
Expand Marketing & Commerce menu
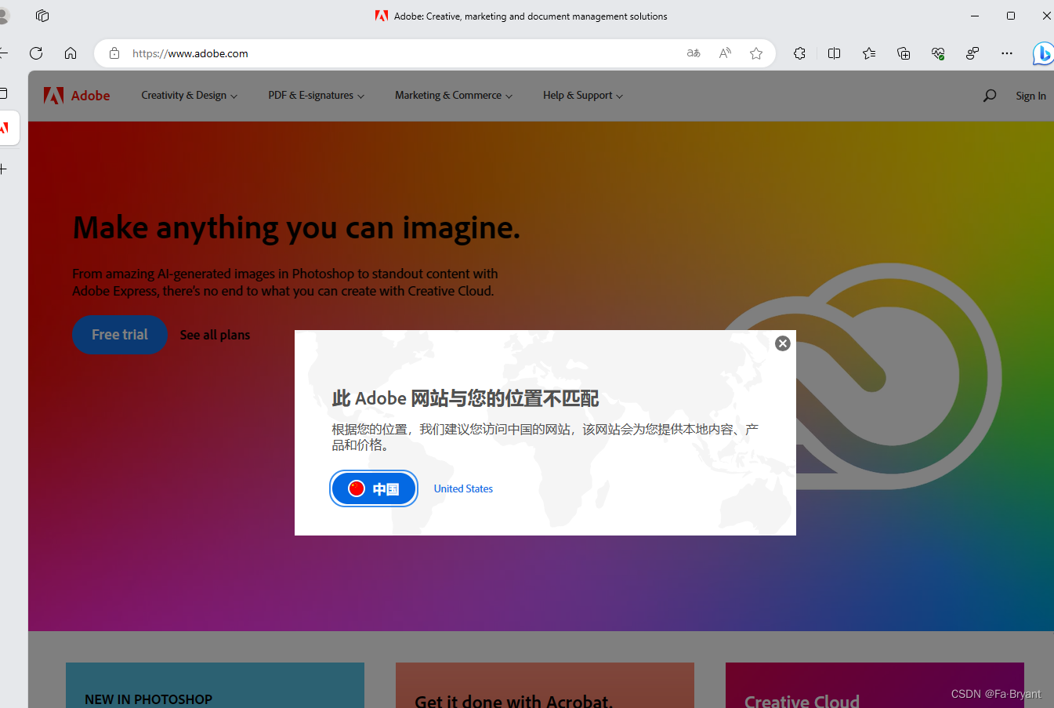point(453,96)
